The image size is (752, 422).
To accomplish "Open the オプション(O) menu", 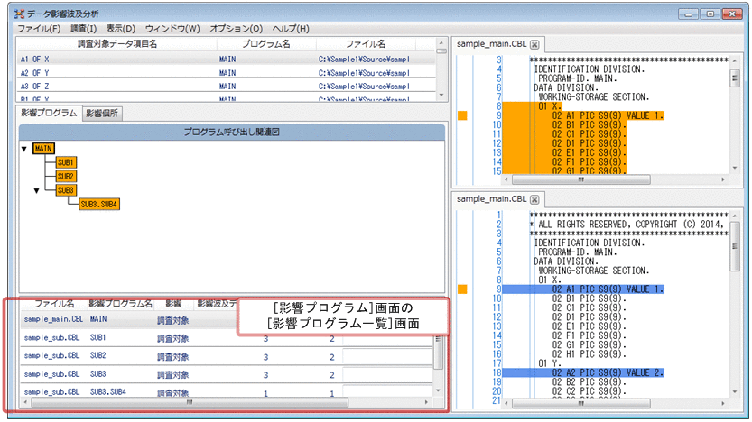I will click(237, 28).
